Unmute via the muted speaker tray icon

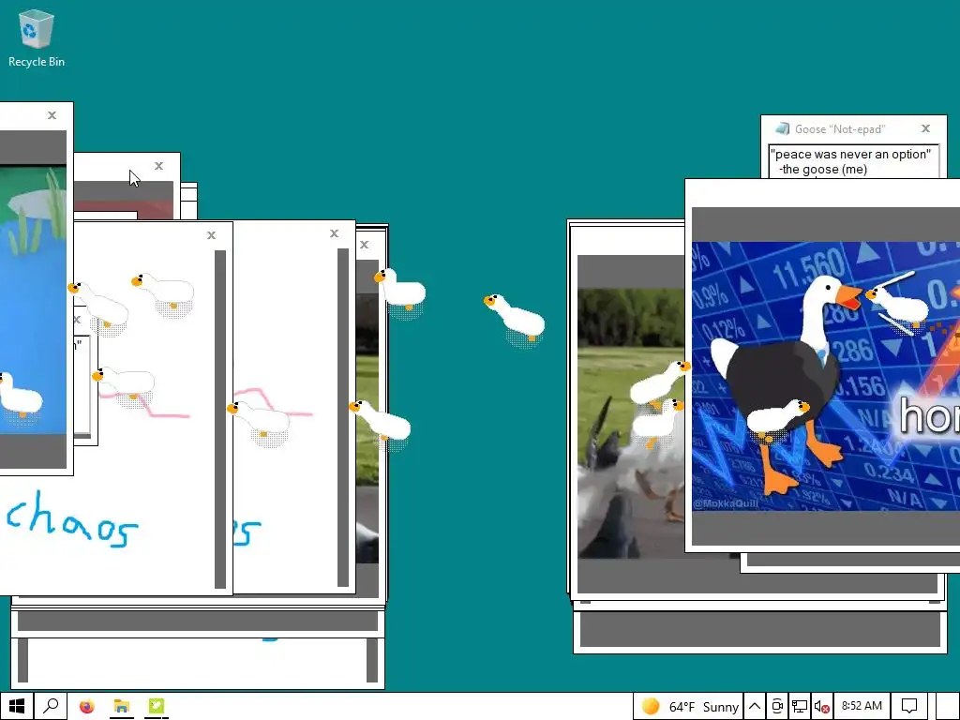click(821, 707)
